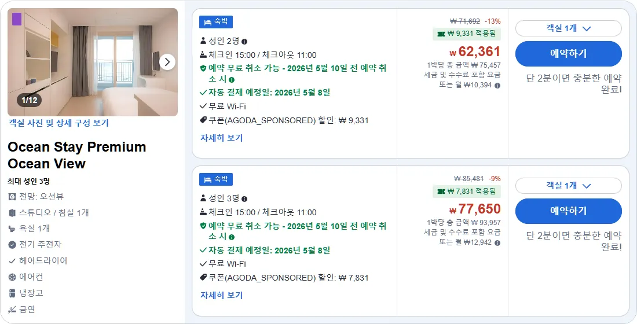Click the info icon next to 성인 2명
Viewport: 637px width, 324px height.
(244, 42)
